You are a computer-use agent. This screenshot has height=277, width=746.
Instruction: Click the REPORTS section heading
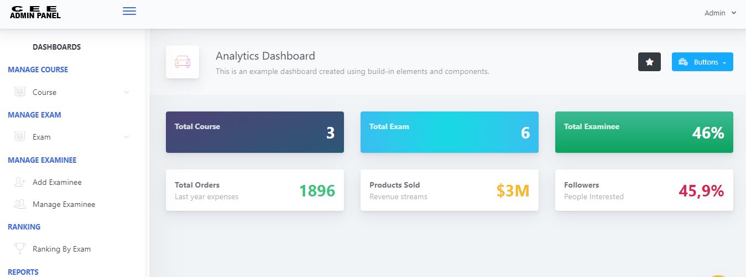coord(23,272)
